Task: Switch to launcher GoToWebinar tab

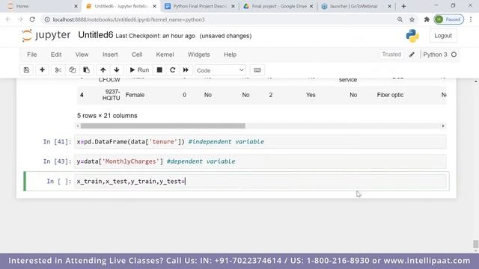Action: coord(356,6)
